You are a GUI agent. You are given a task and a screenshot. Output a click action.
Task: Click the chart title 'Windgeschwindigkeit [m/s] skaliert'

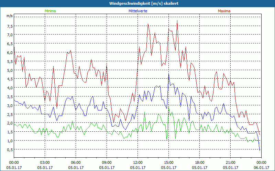[x=144, y=3]
